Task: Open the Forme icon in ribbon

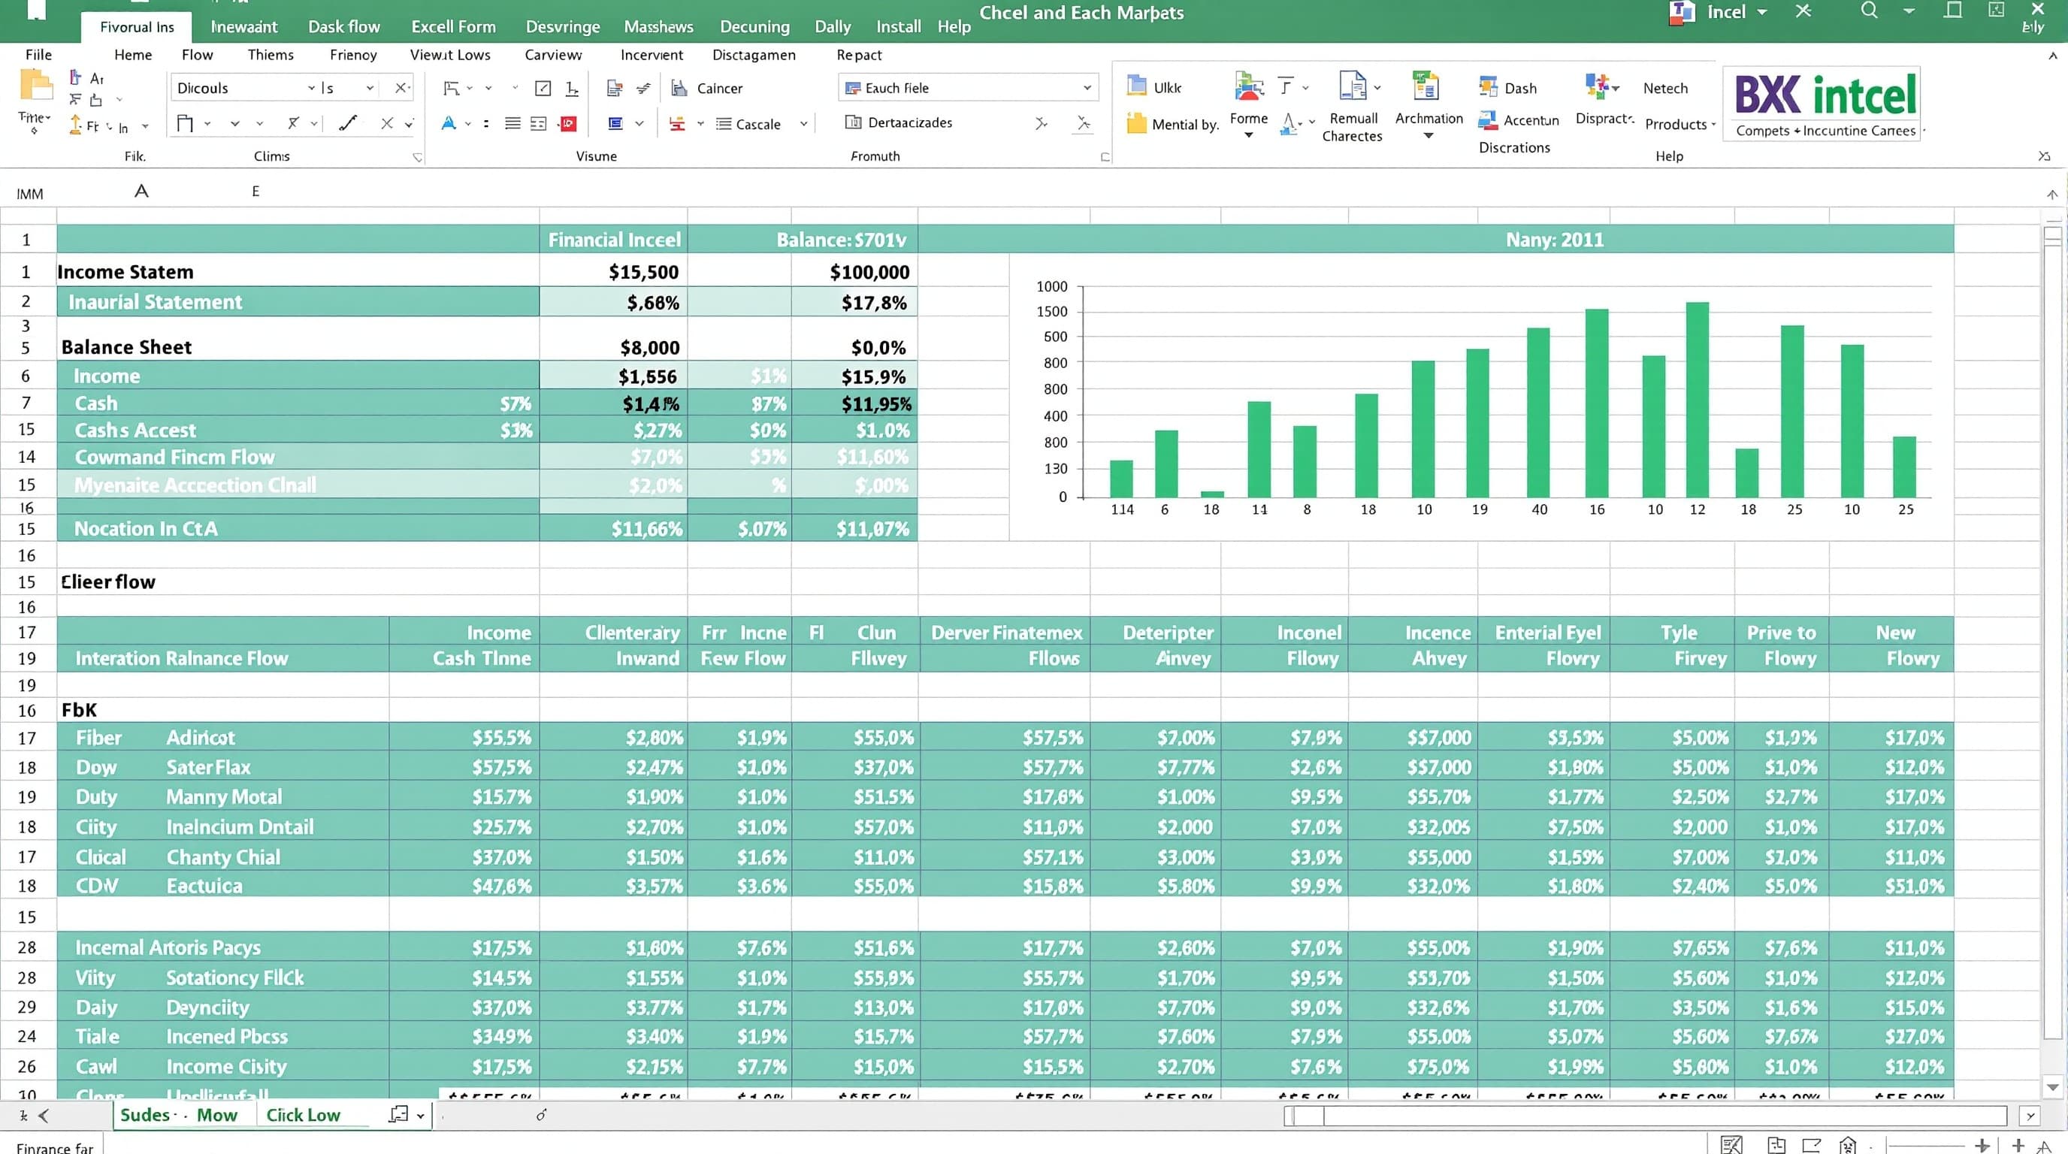Action: click(x=1248, y=86)
